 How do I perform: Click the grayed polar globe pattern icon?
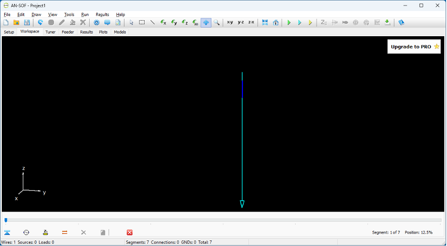355,22
